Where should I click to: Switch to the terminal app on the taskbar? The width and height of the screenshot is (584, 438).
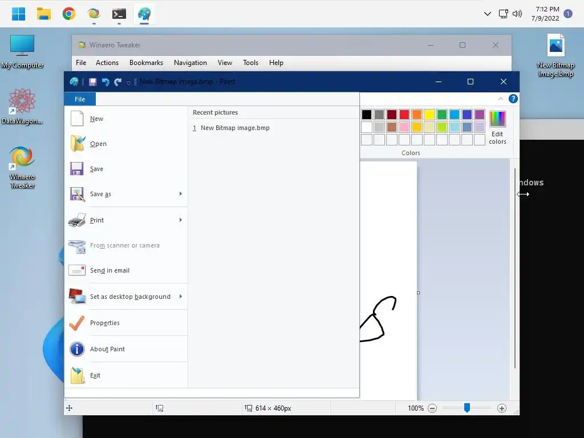(x=119, y=14)
